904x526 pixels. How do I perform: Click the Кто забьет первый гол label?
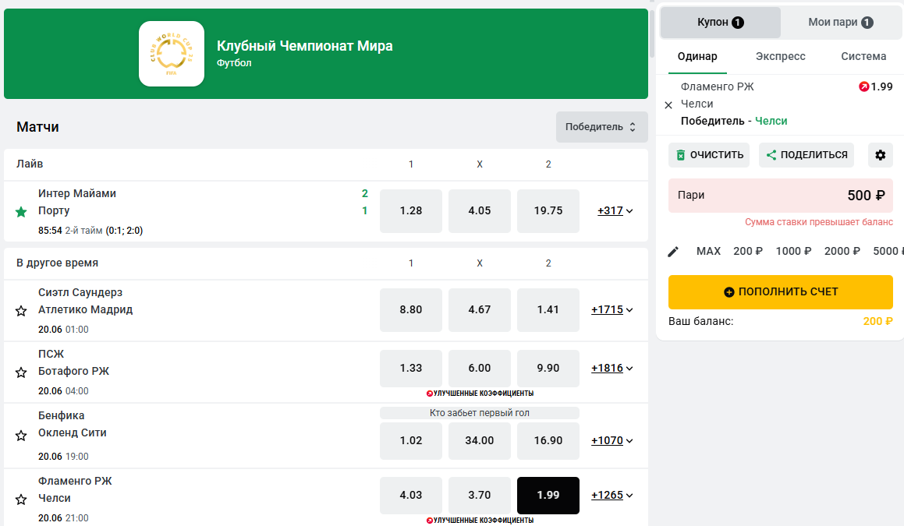click(480, 413)
